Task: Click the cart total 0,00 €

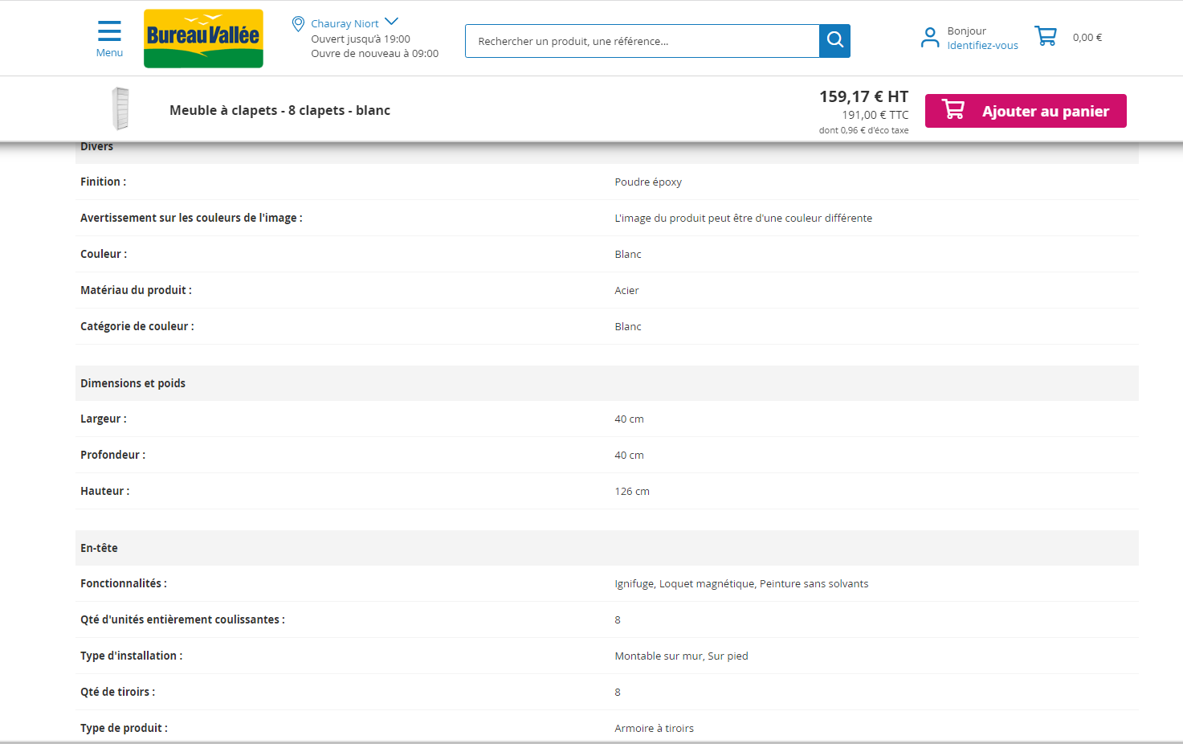Action: (x=1087, y=38)
